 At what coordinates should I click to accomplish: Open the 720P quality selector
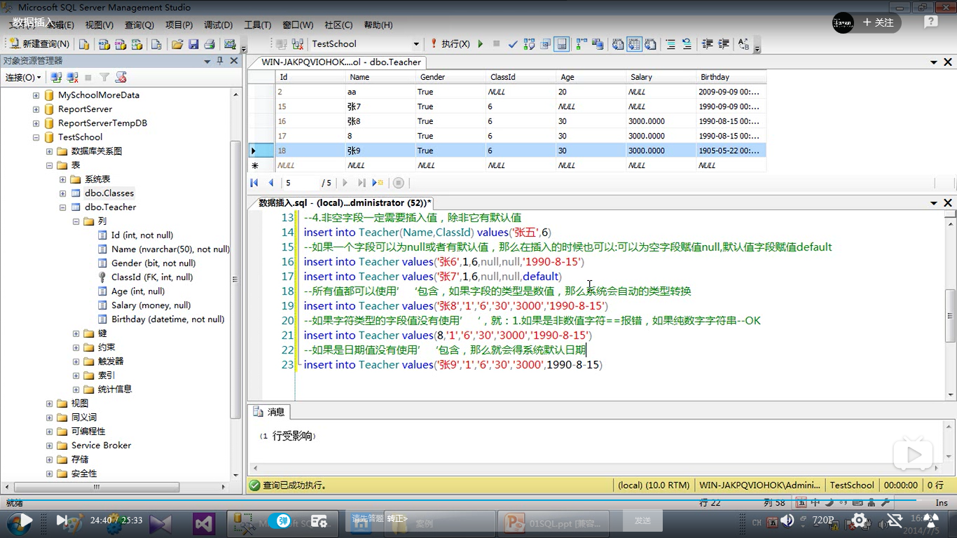tap(823, 520)
